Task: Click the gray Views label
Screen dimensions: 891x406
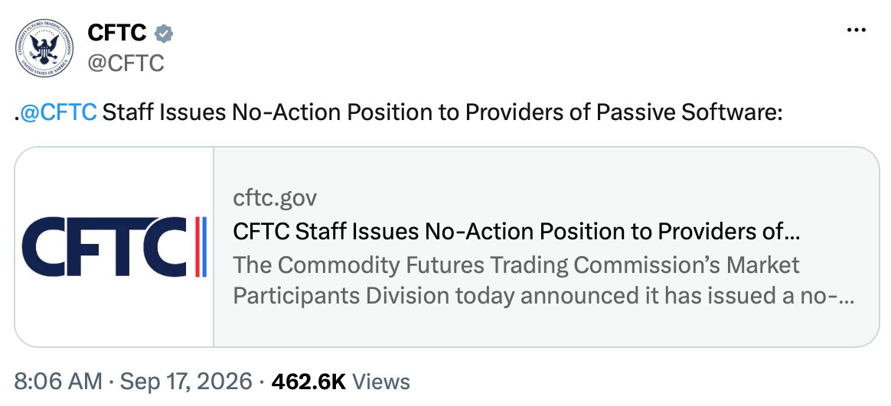Action: coord(381,381)
